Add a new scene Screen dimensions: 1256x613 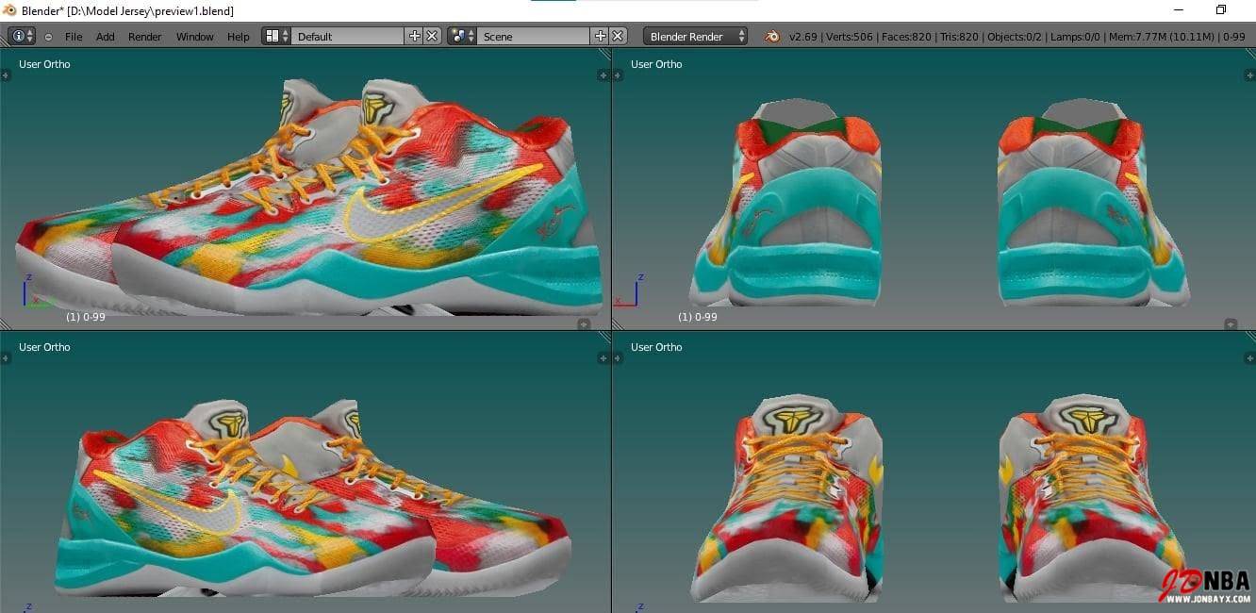[x=600, y=36]
